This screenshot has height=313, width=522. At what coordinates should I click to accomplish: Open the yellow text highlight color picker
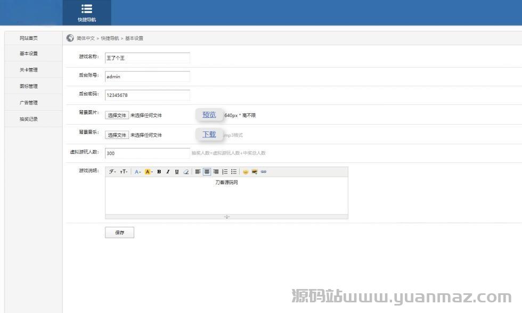[x=149, y=172]
